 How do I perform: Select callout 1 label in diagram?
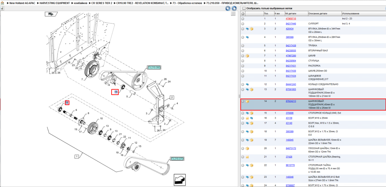[x=77, y=156]
